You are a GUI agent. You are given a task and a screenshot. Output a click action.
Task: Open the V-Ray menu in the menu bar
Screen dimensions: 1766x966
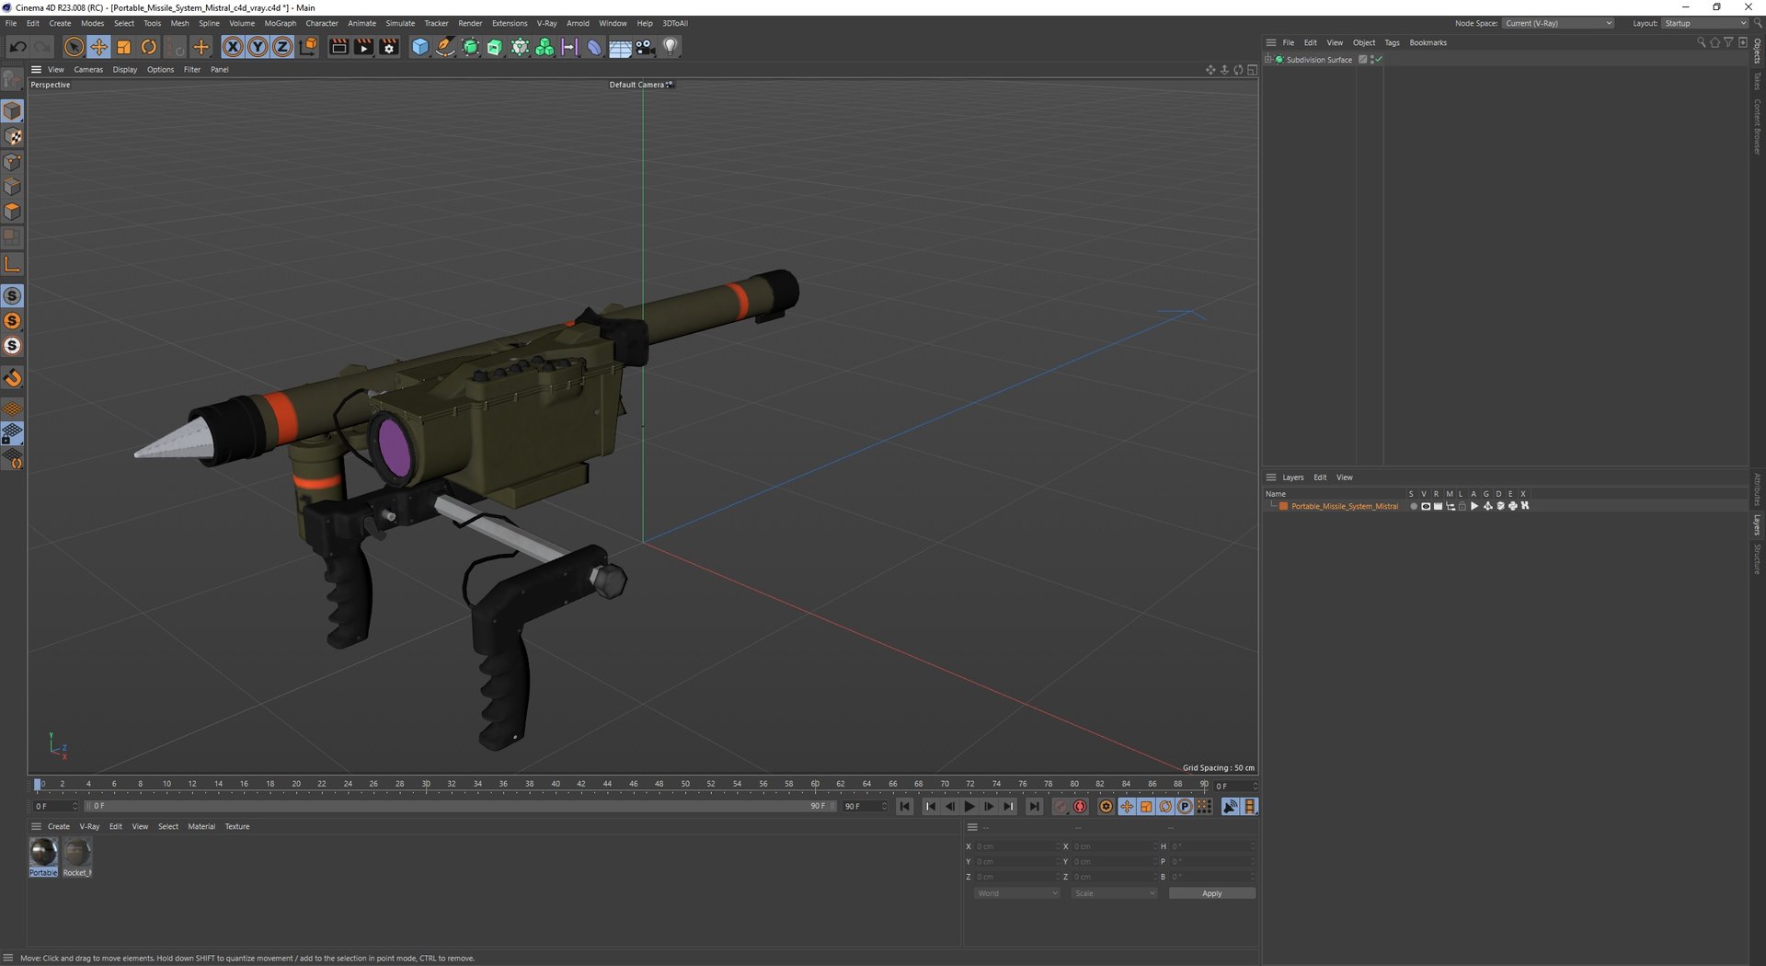(546, 23)
